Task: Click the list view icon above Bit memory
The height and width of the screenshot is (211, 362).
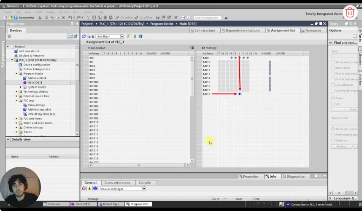Action: tap(192, 47)
